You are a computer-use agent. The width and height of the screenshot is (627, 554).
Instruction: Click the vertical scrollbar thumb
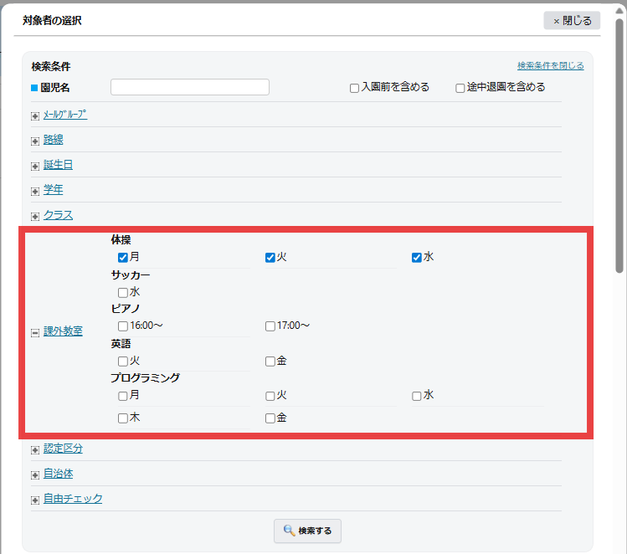[x=619, y=146]
